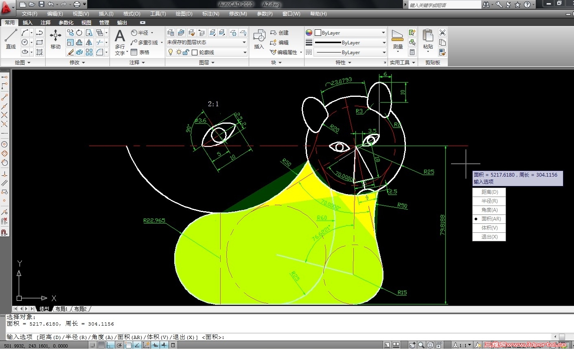574x350 pixels.
Task: Select the 直线 (Line) tool
Action: [11, 39]
